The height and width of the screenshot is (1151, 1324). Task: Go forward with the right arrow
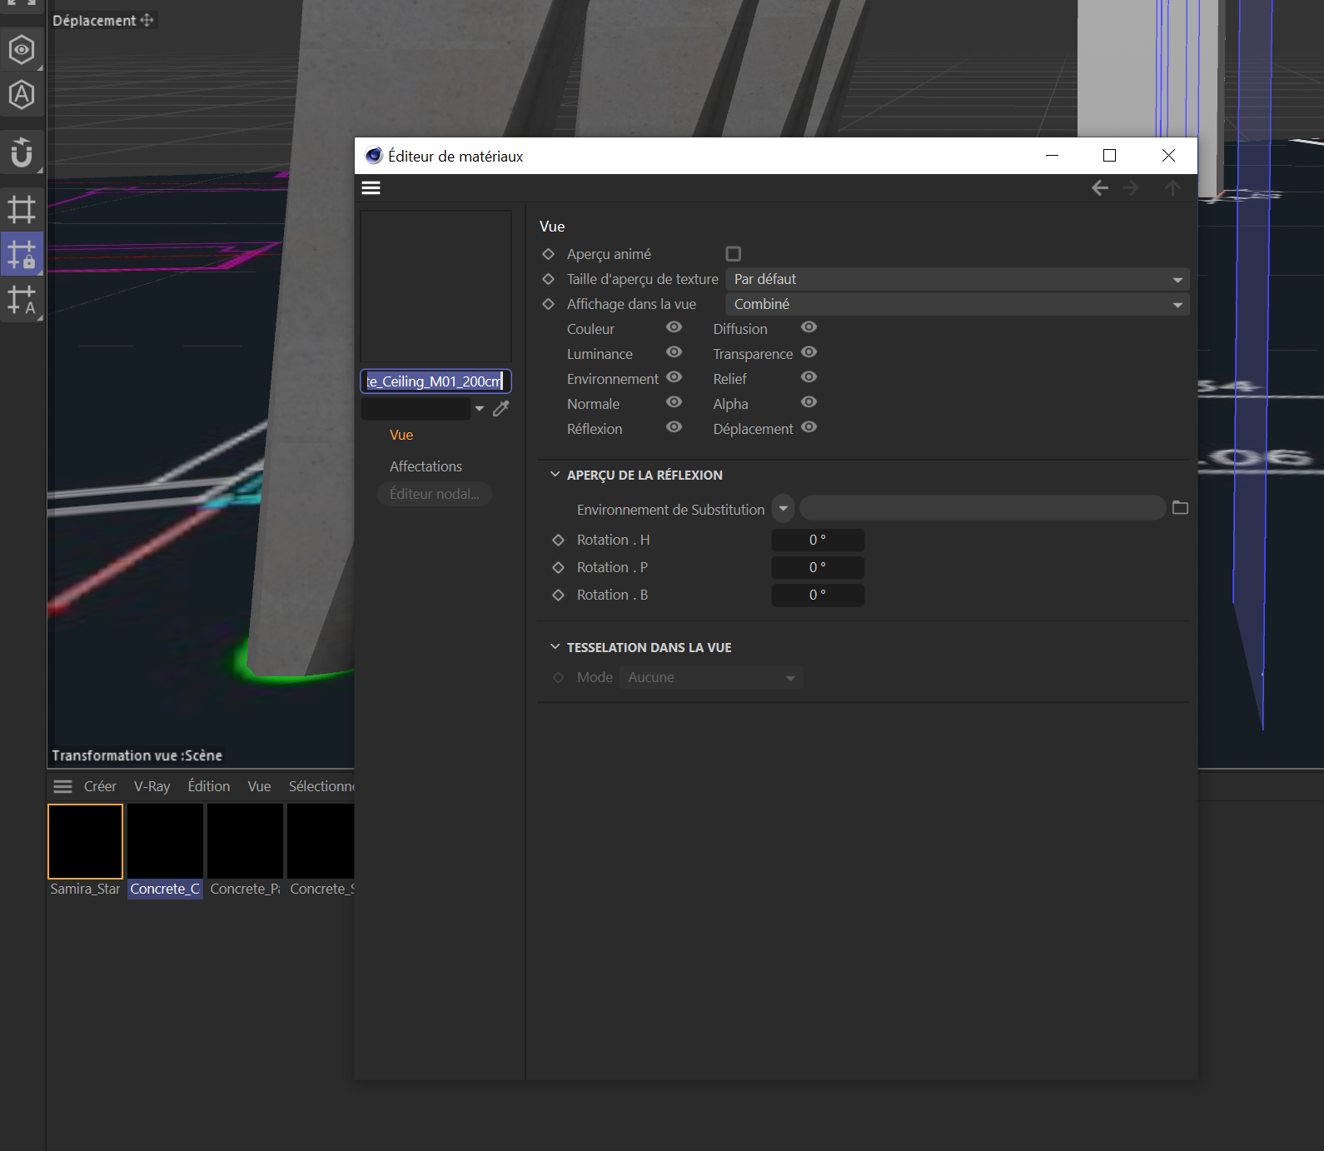click(1130, 188)
